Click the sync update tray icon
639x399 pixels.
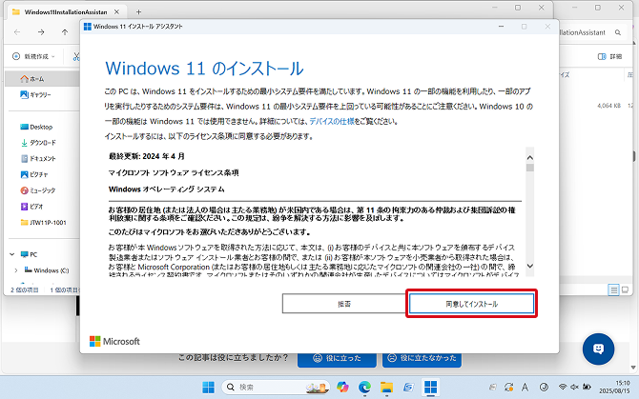click(x=508, y=388)
